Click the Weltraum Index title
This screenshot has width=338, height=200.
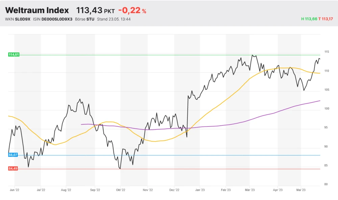[37, 10]
